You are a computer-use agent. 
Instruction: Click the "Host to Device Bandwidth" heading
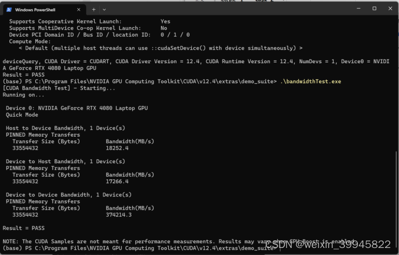[65, 128]
